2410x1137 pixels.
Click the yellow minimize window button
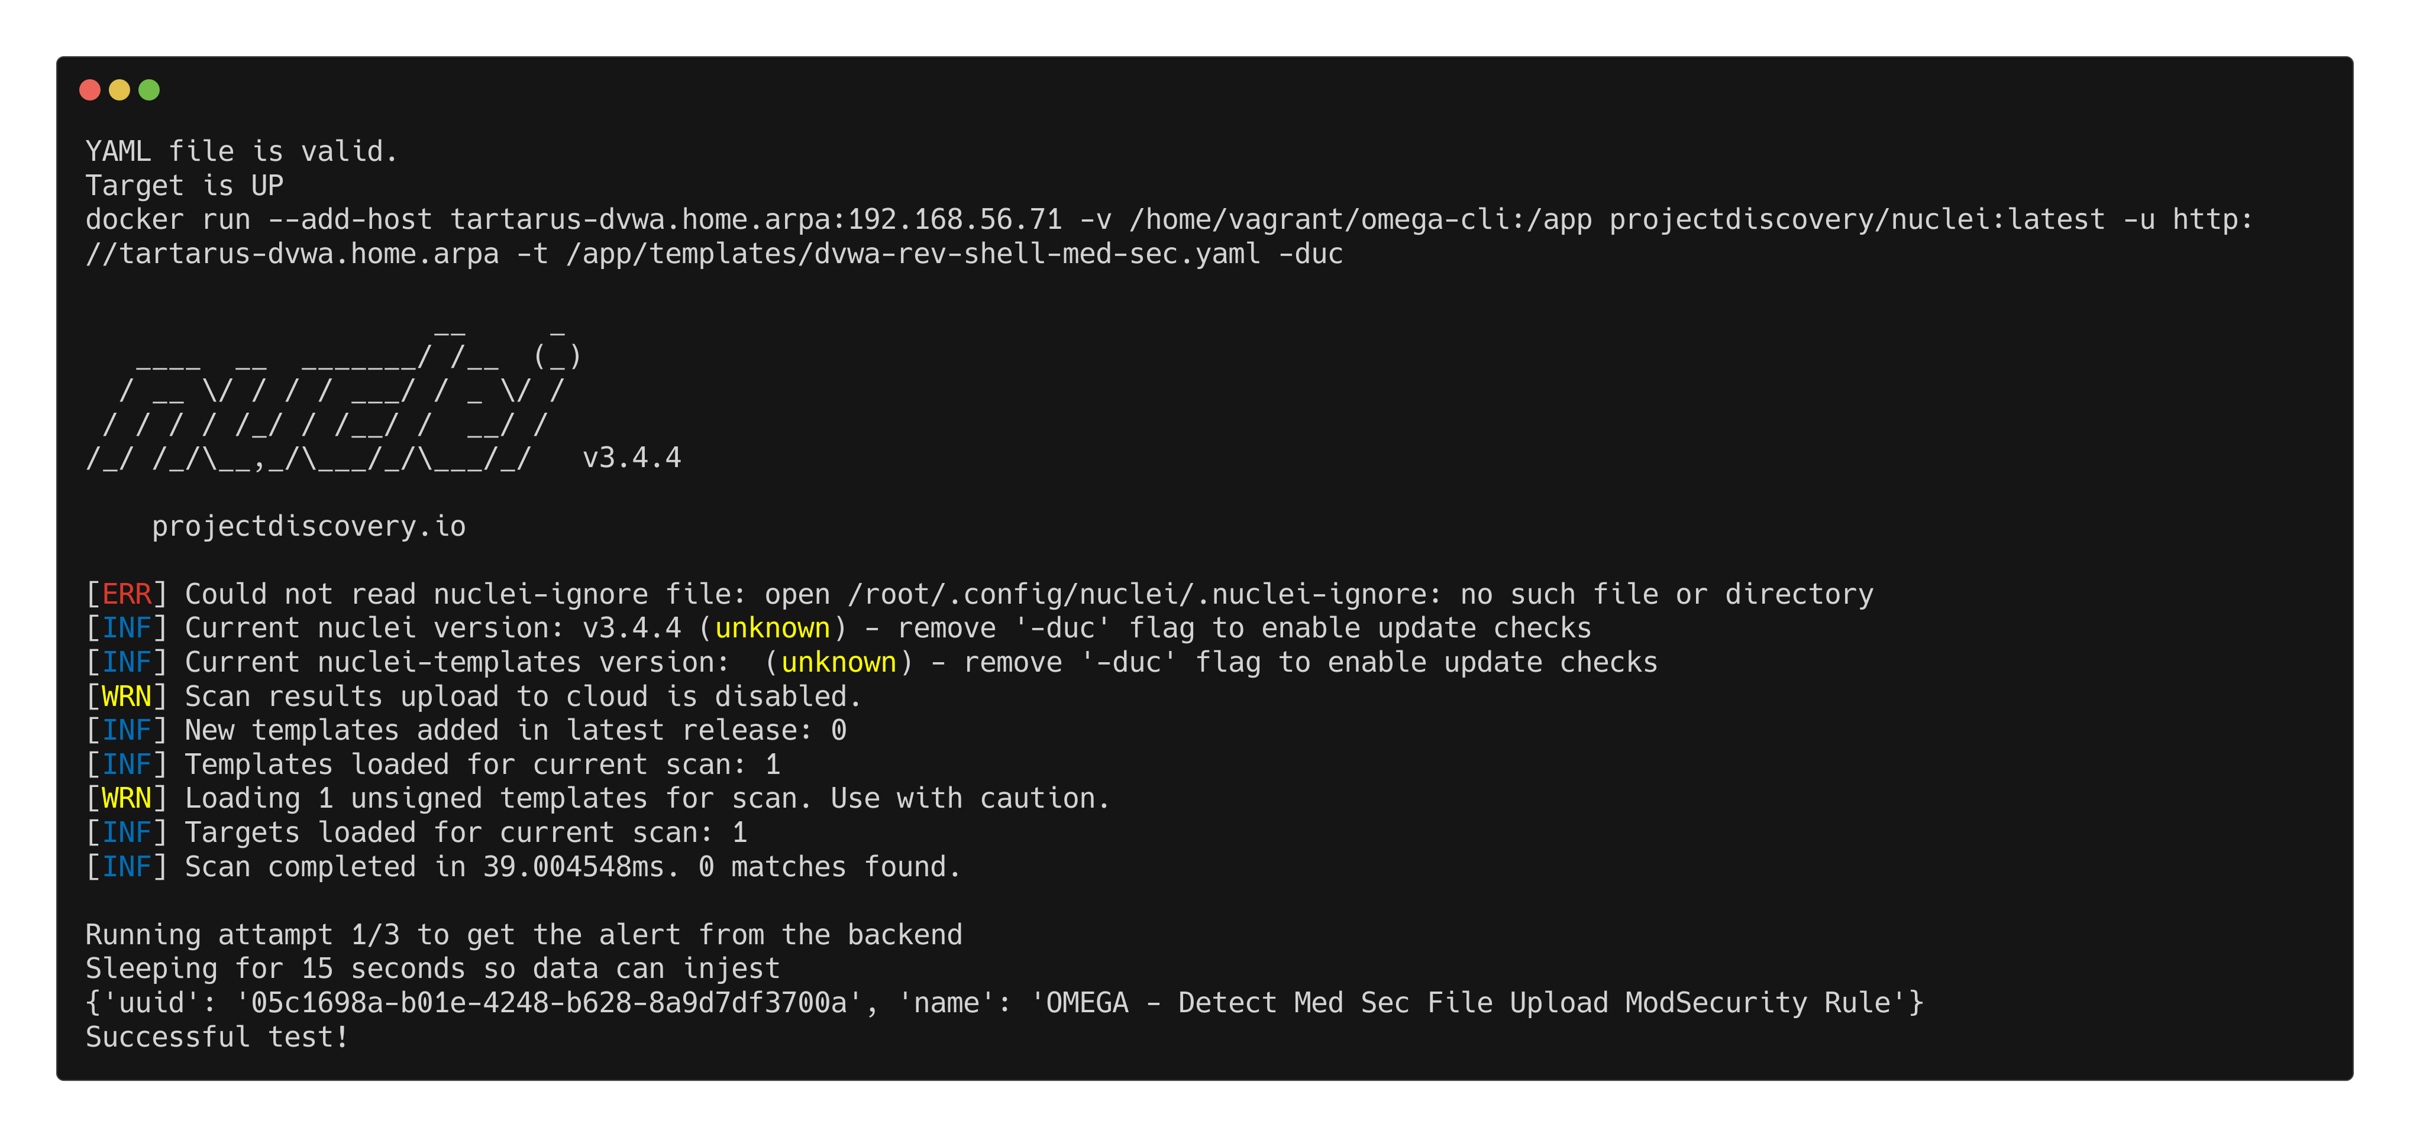point(119,90)
